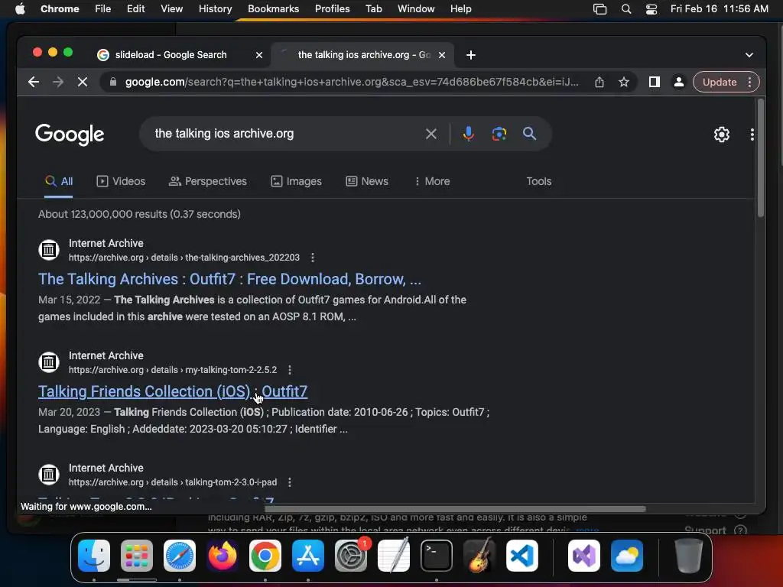This screenshot has height=587, width=783.
Task: Open System Settings from the Dock
Action: [x=350, y=556]
